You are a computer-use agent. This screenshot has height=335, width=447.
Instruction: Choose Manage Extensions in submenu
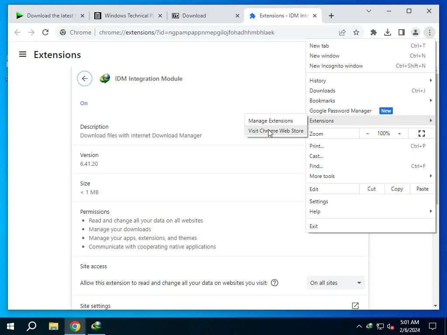pos(276,121)
